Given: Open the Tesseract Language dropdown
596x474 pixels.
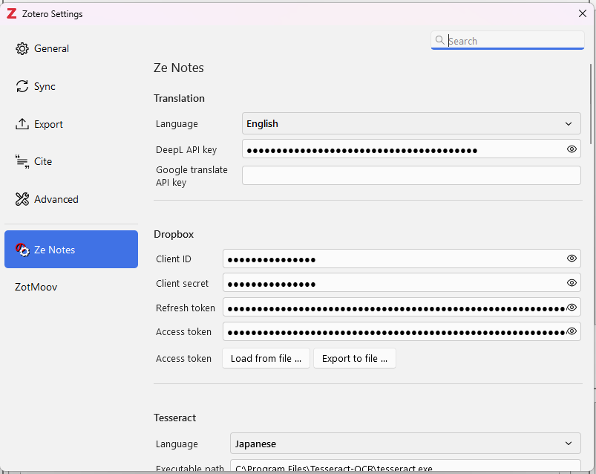Looking at the screenshot, I should click(x=405, y=444).
